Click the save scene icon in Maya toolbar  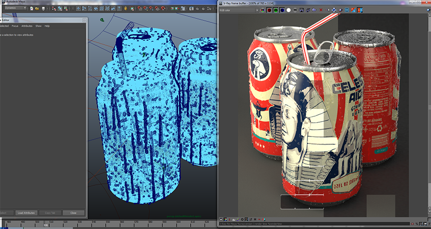[43, 8]
